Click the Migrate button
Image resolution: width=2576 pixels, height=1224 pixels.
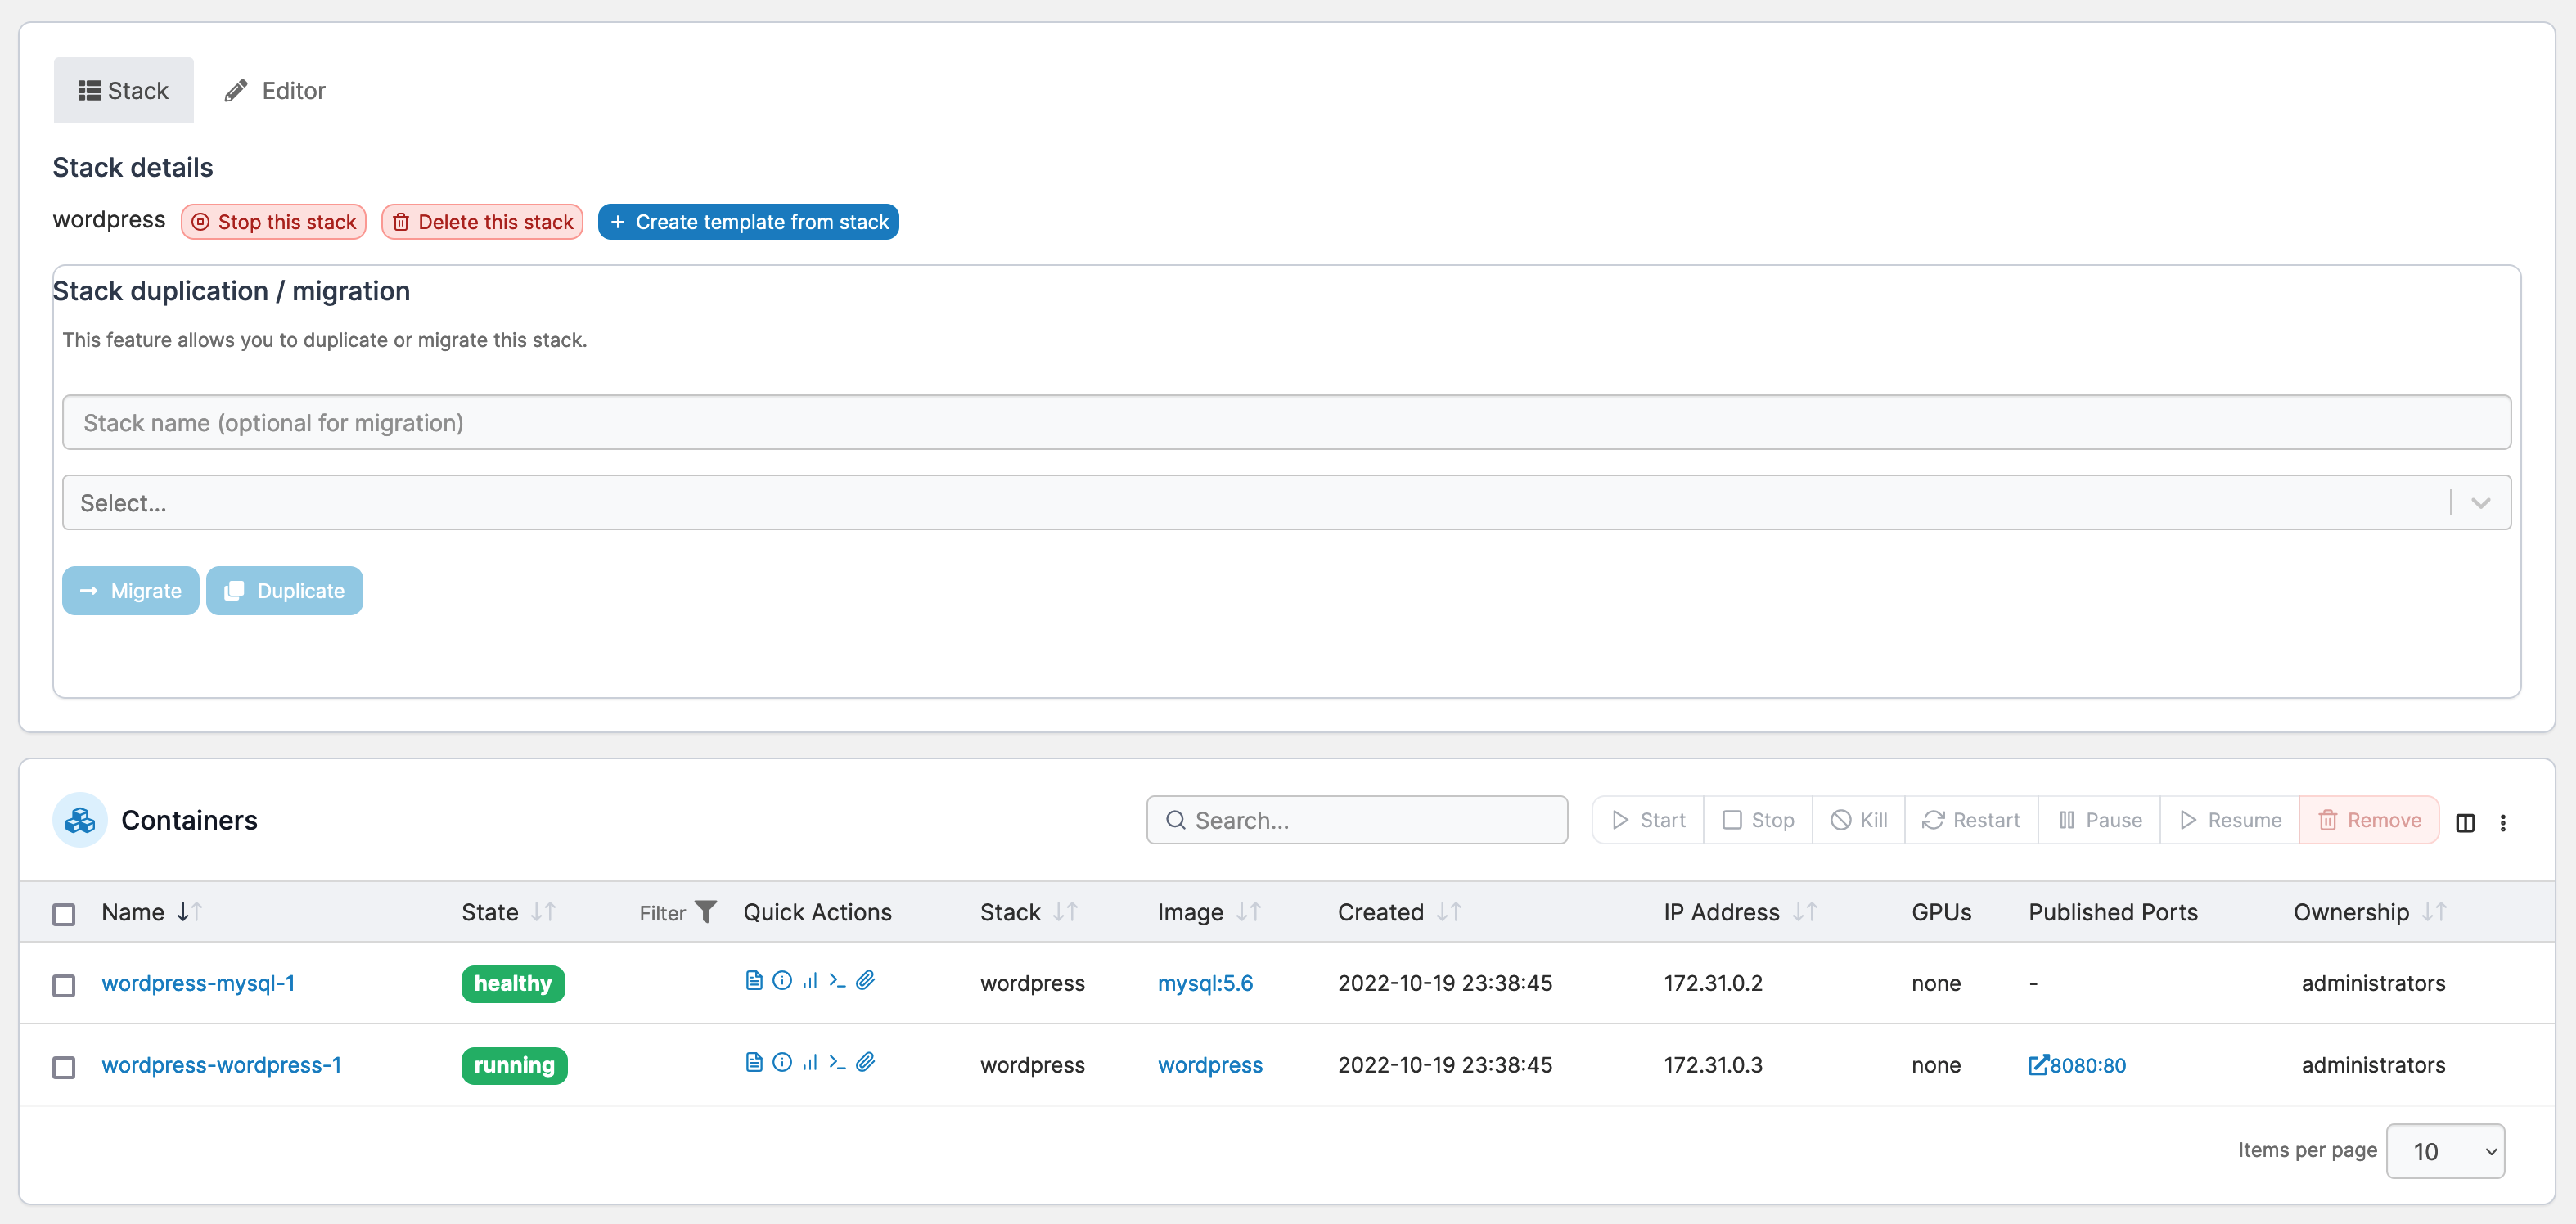click(x=131, y=590)
